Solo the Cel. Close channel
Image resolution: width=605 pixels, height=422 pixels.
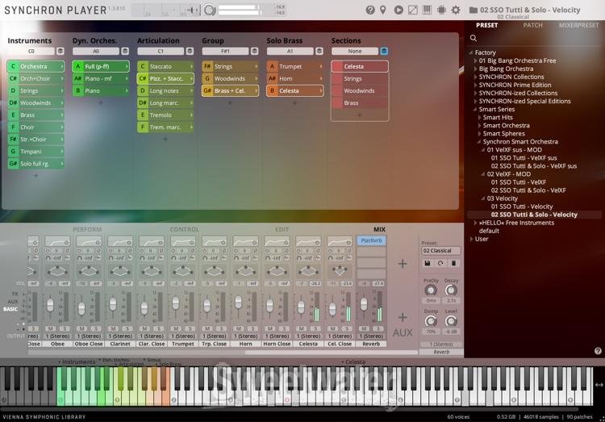pos(347,328)
